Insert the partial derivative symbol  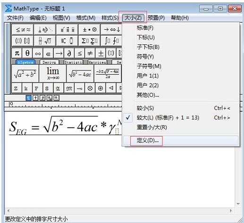pyautogui.click(x=69, y=53)
